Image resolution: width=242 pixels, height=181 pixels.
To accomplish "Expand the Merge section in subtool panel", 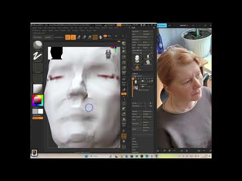I will point(134,141).
